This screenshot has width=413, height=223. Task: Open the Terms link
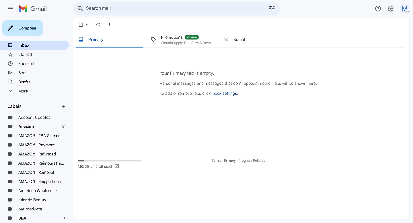pyautogui.click(x=216, y=161)
